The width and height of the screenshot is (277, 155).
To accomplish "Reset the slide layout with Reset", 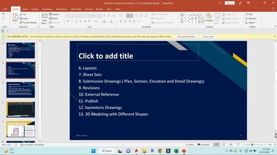I will click(x=53, y=19).
